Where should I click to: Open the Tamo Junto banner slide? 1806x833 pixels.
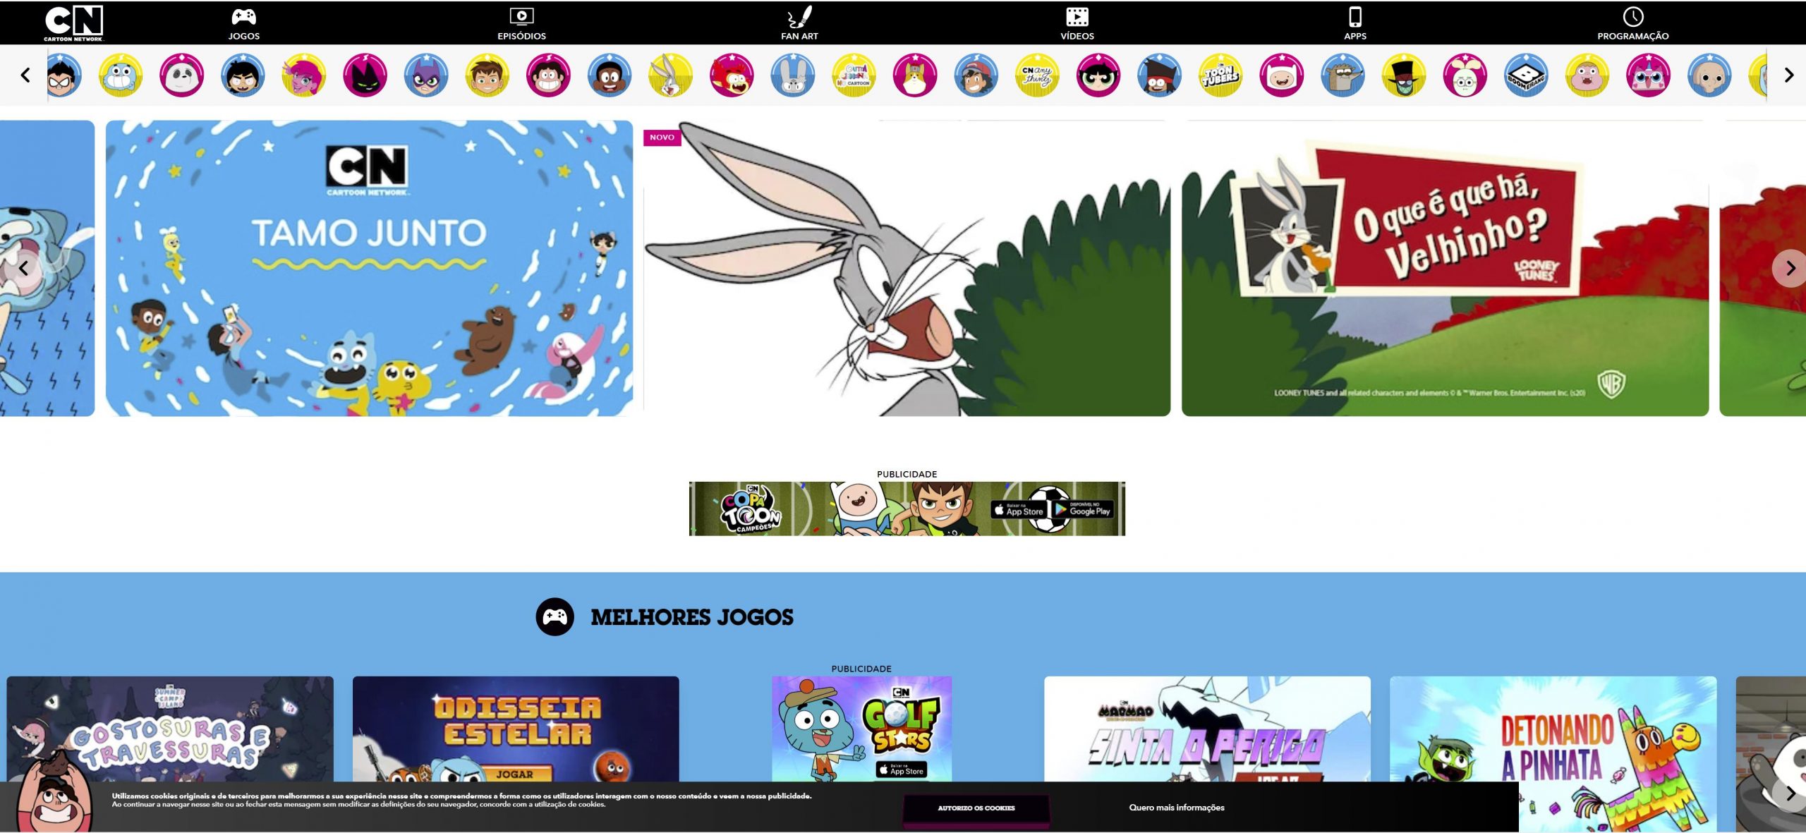click(369, 268)
